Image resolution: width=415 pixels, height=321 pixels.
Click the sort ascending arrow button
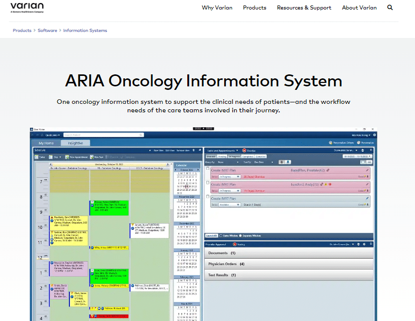(282, 162)
